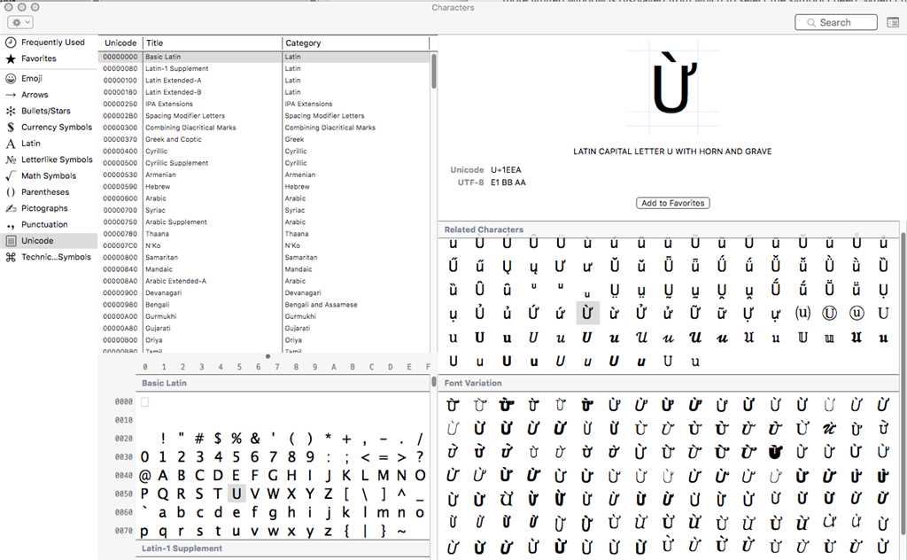Image resolution: width=907 pixels, height=560 pixels.
Task: Select Technical Symbols command icon
Action: click(x=11, y=257)
